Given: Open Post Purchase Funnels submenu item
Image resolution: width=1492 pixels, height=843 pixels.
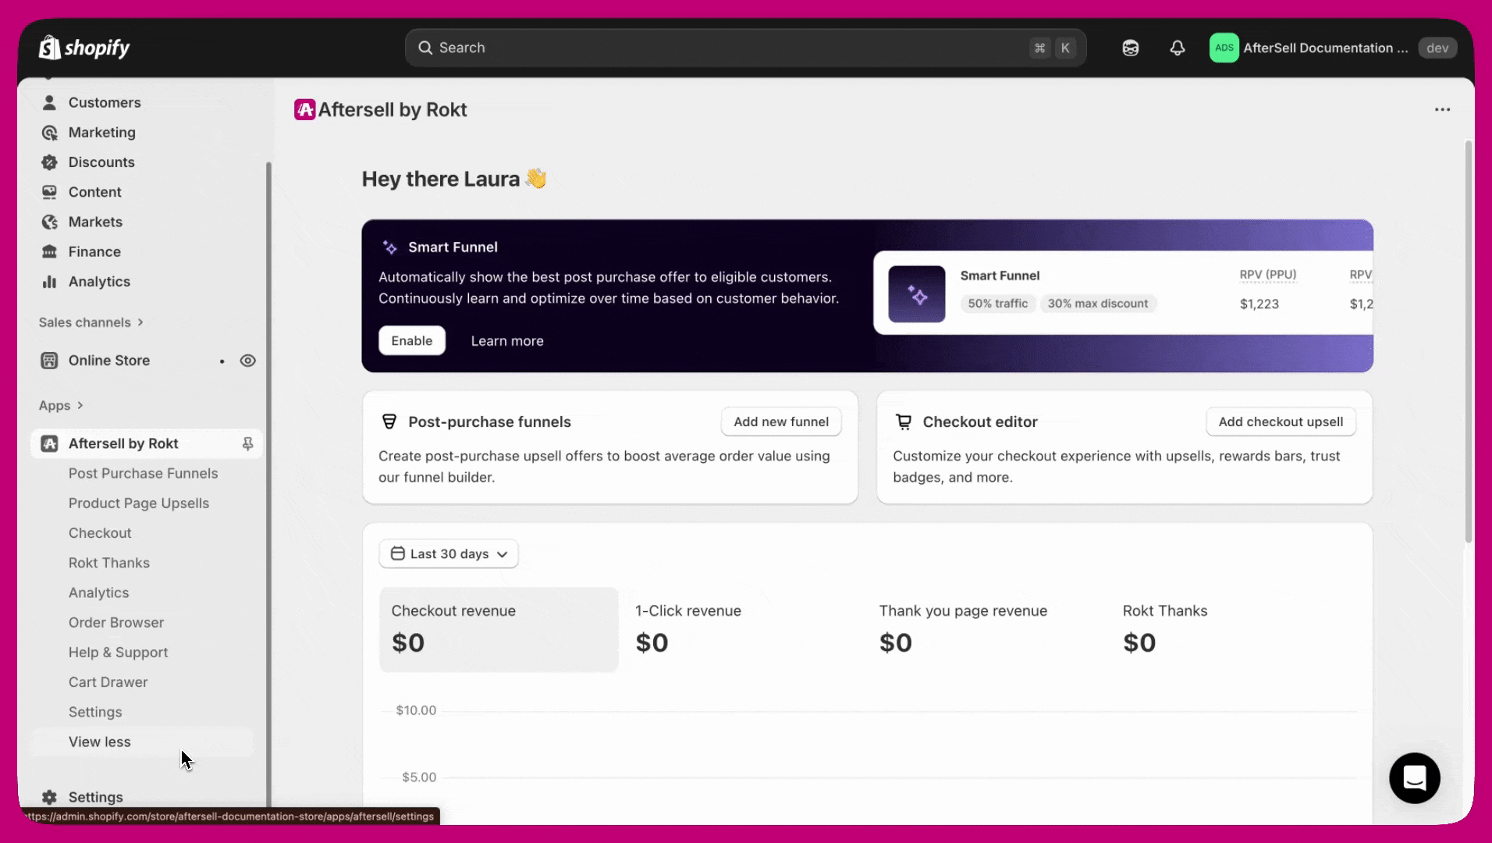Looking at the screenshot, I should click(143, 473).
